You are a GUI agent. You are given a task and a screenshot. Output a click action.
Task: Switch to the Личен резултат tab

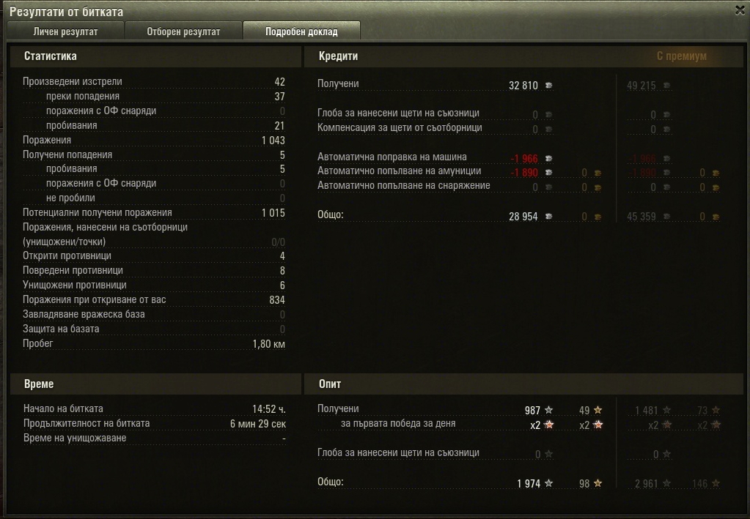click(65, 31)
